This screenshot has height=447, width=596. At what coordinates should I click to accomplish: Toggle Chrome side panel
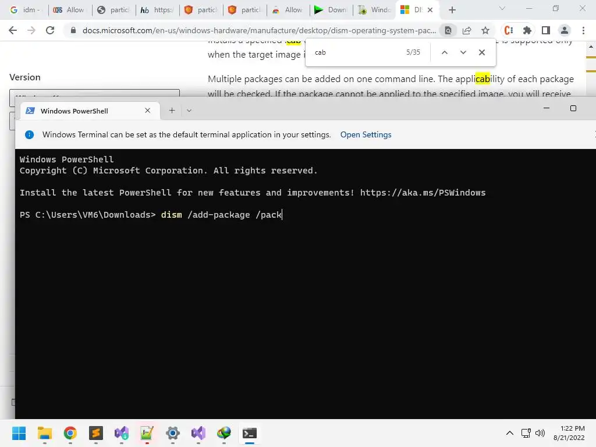click(546, 30)
